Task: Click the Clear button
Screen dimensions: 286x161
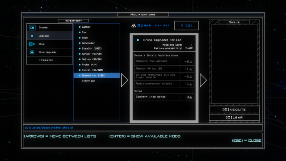Action: click(x=234, y=117)
